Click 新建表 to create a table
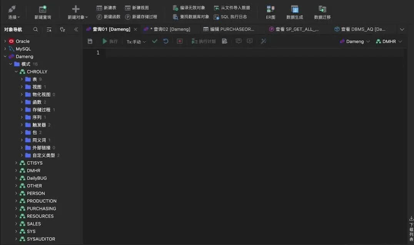This screenshot has height=245, width=414. pos(107,8)
